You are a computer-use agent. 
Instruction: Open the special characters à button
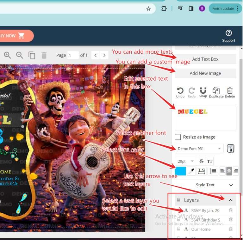231,149
